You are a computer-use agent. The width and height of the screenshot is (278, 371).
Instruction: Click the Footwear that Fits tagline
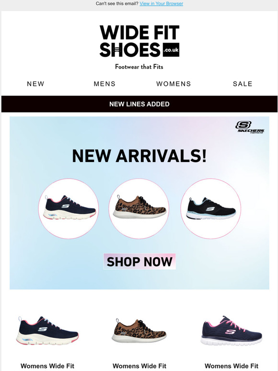[139, 67]
